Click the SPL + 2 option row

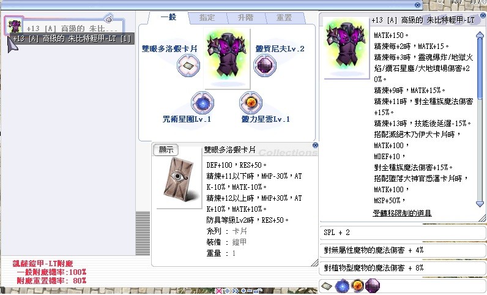tap(403, 233)
